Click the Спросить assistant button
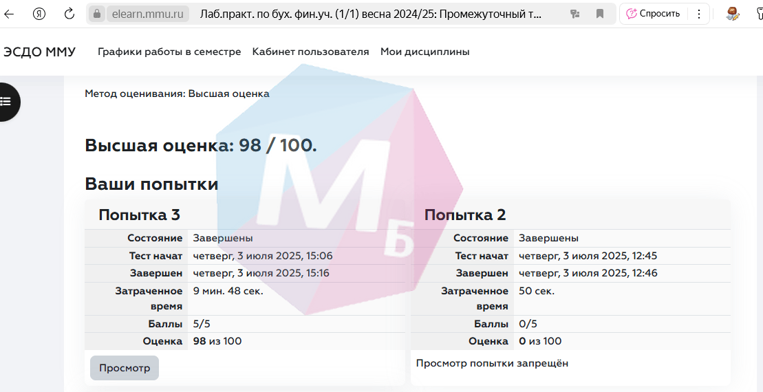Screen dimensions: 763x392 tap(654, 14)
